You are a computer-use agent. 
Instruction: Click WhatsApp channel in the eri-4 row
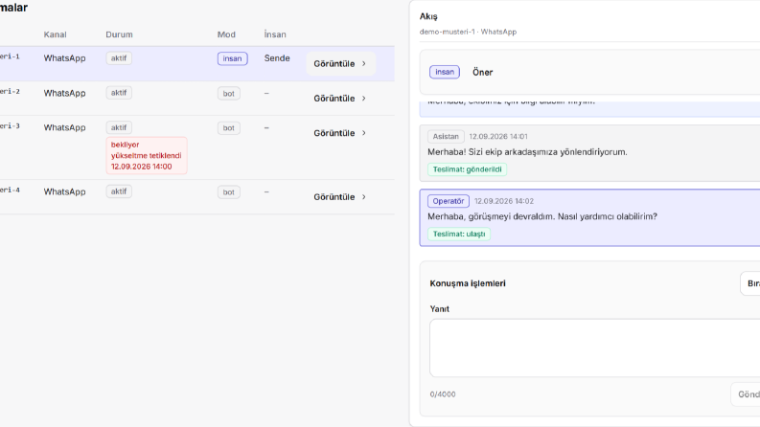point(64,191)
